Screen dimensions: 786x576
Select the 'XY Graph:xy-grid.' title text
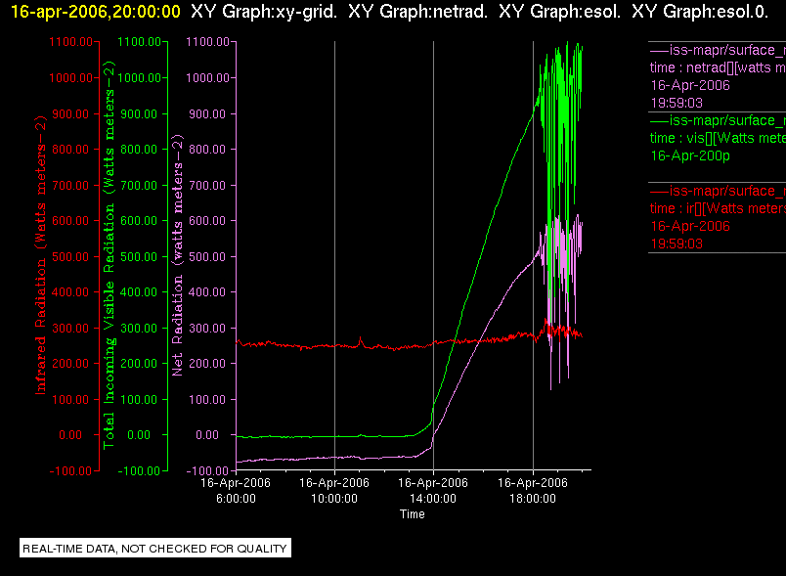pyautogui.click(x=264, y=12)
